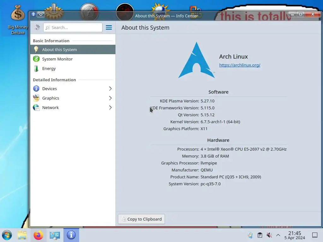Click the Info Center window menu icon in title bar
The width and height of the screenshot is (323, 242).
click(x=33, y=14)
